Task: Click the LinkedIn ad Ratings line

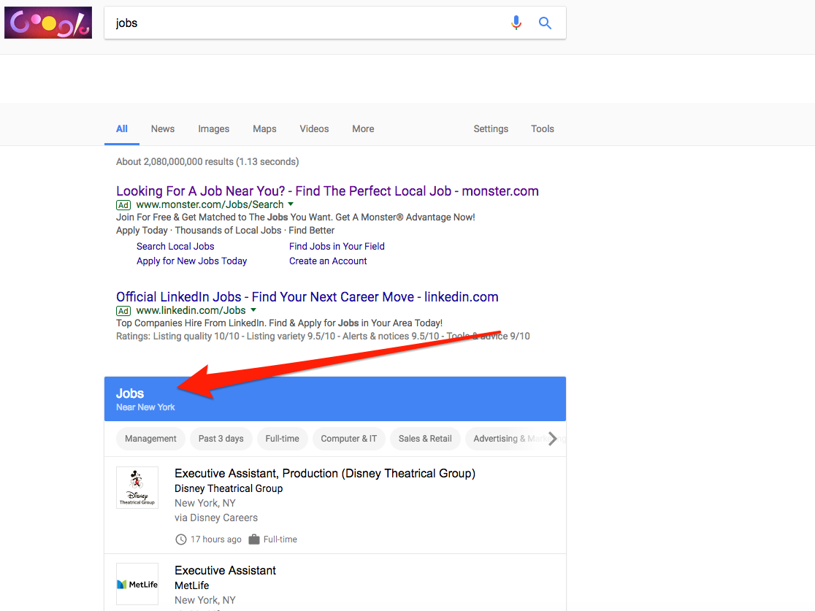Action: [x=323, y=336]
